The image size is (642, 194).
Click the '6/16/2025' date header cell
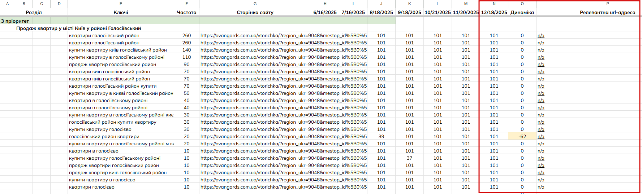(x=325, y=12)
